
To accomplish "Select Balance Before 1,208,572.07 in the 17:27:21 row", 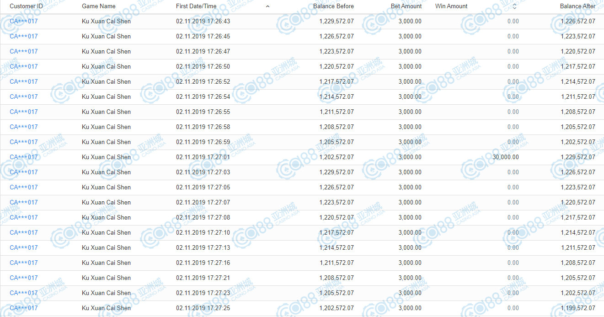I will tap(337, 278).
